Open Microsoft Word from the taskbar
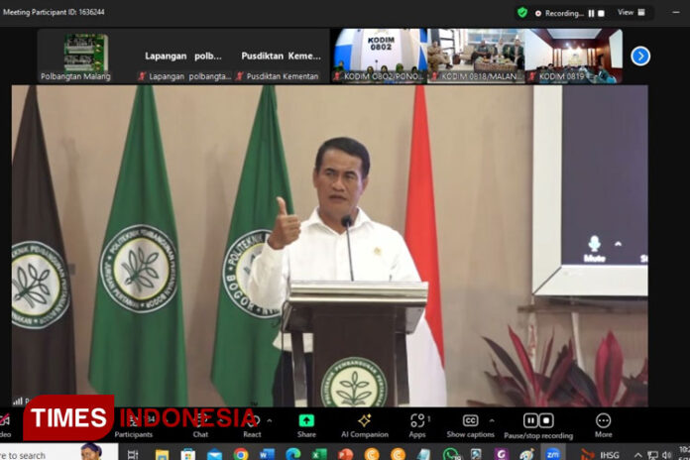Screen dimensions: 690x460 coord(267,454)
